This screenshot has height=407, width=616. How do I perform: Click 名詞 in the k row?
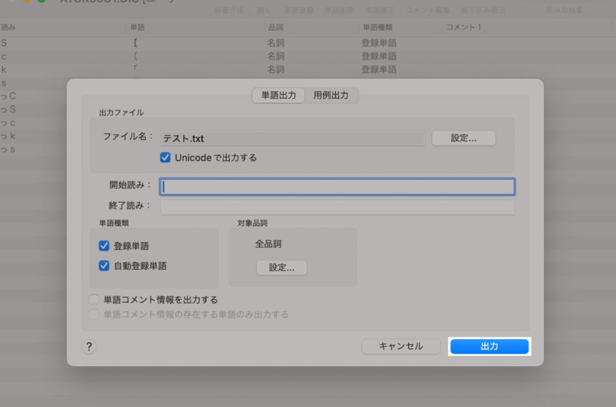click(x=276, y=70)
